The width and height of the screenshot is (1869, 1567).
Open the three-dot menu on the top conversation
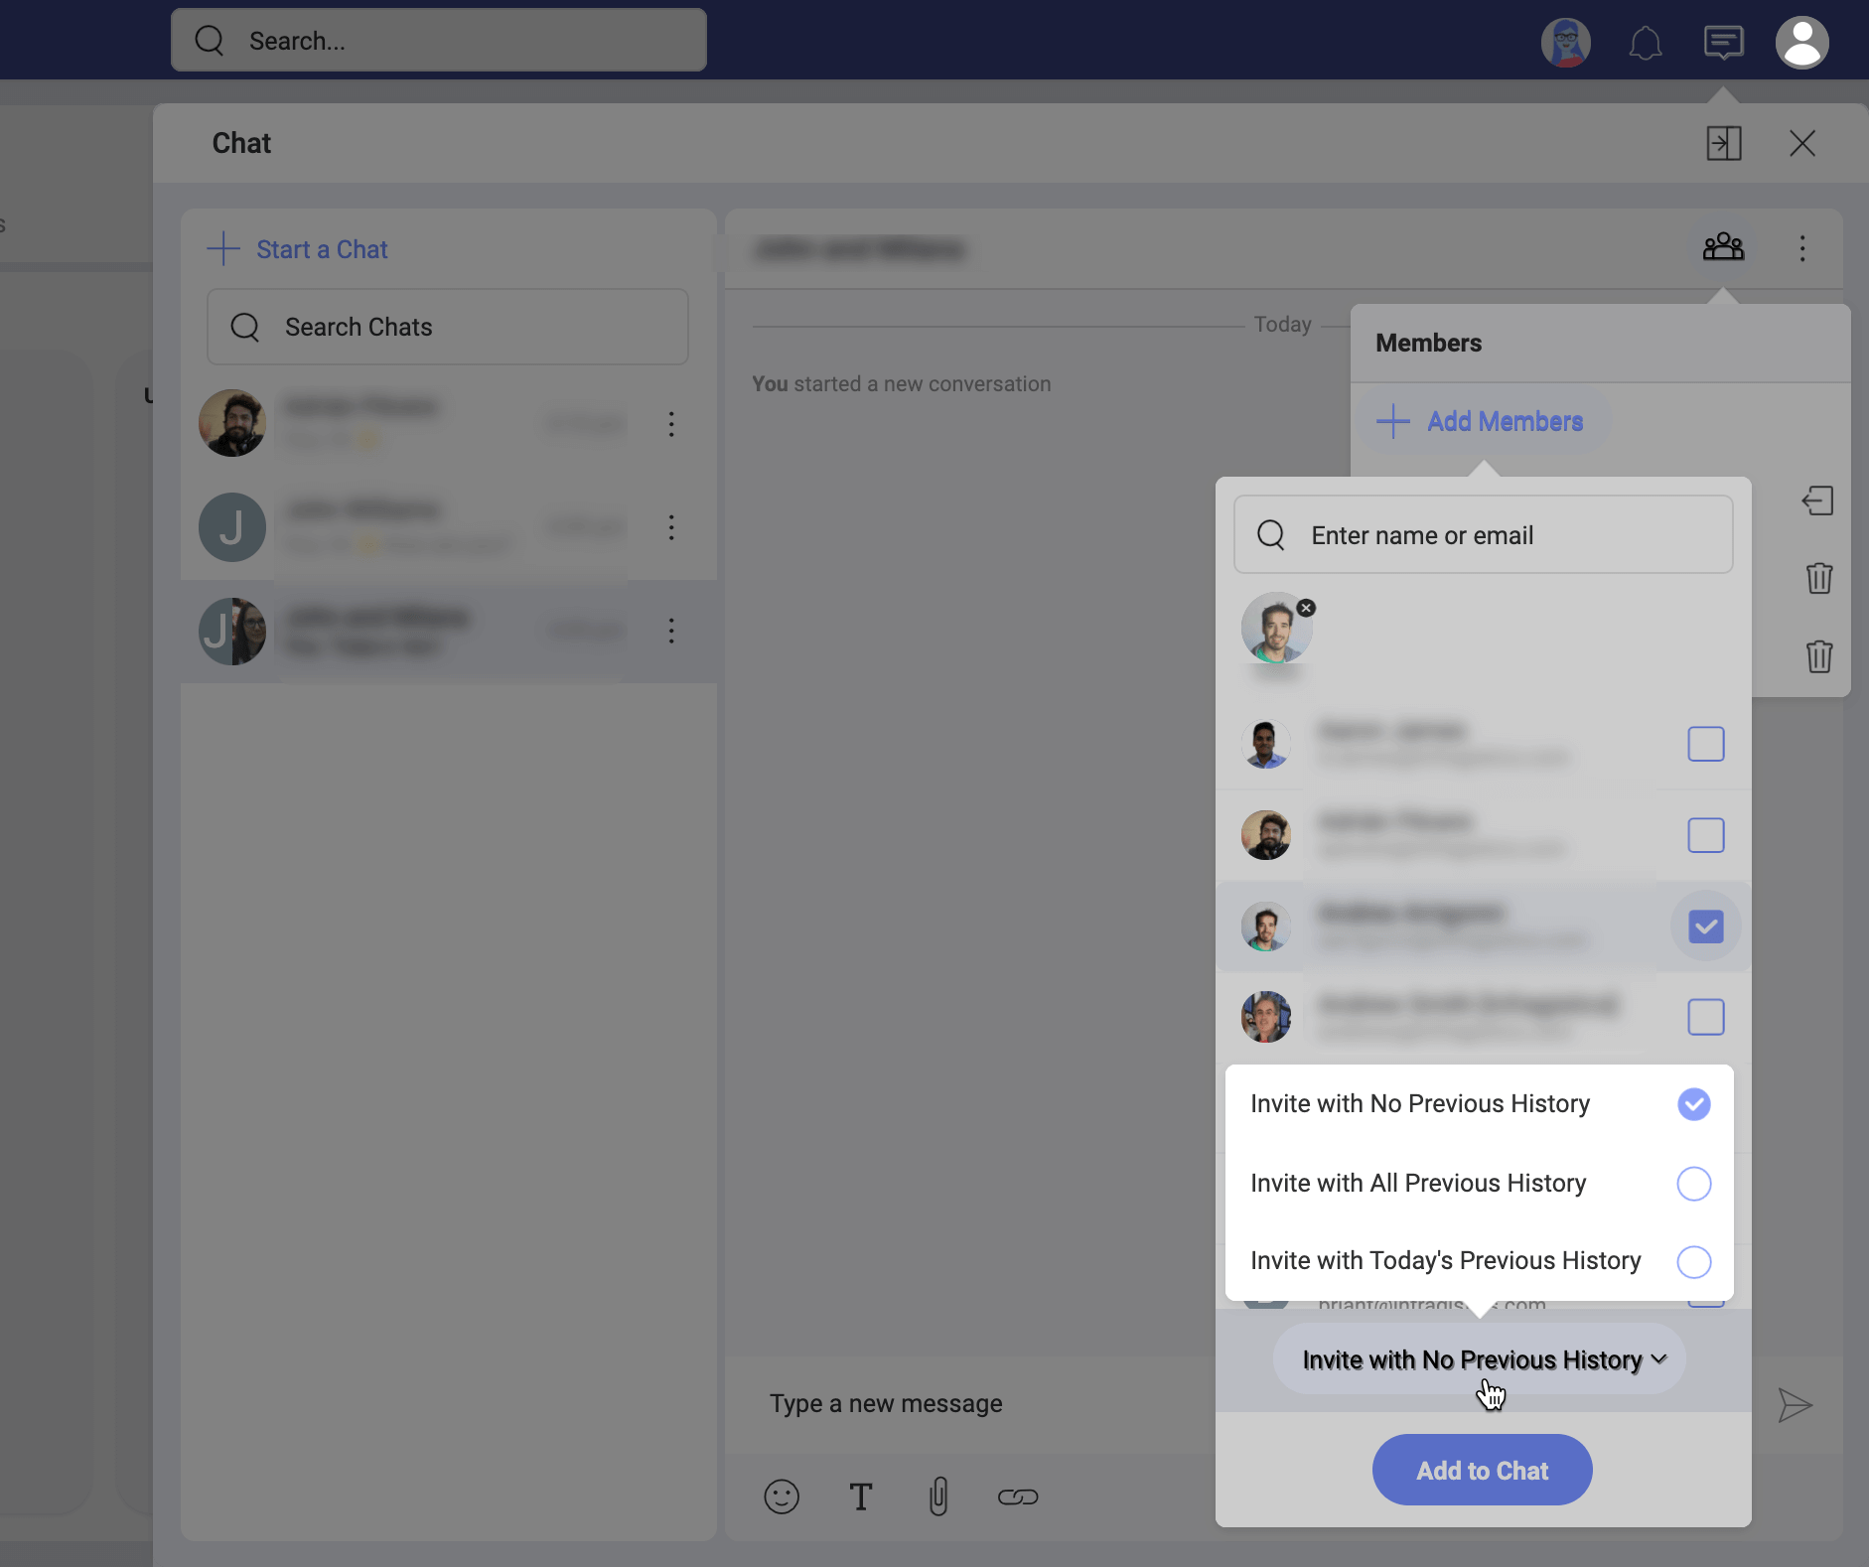[671, 424]
